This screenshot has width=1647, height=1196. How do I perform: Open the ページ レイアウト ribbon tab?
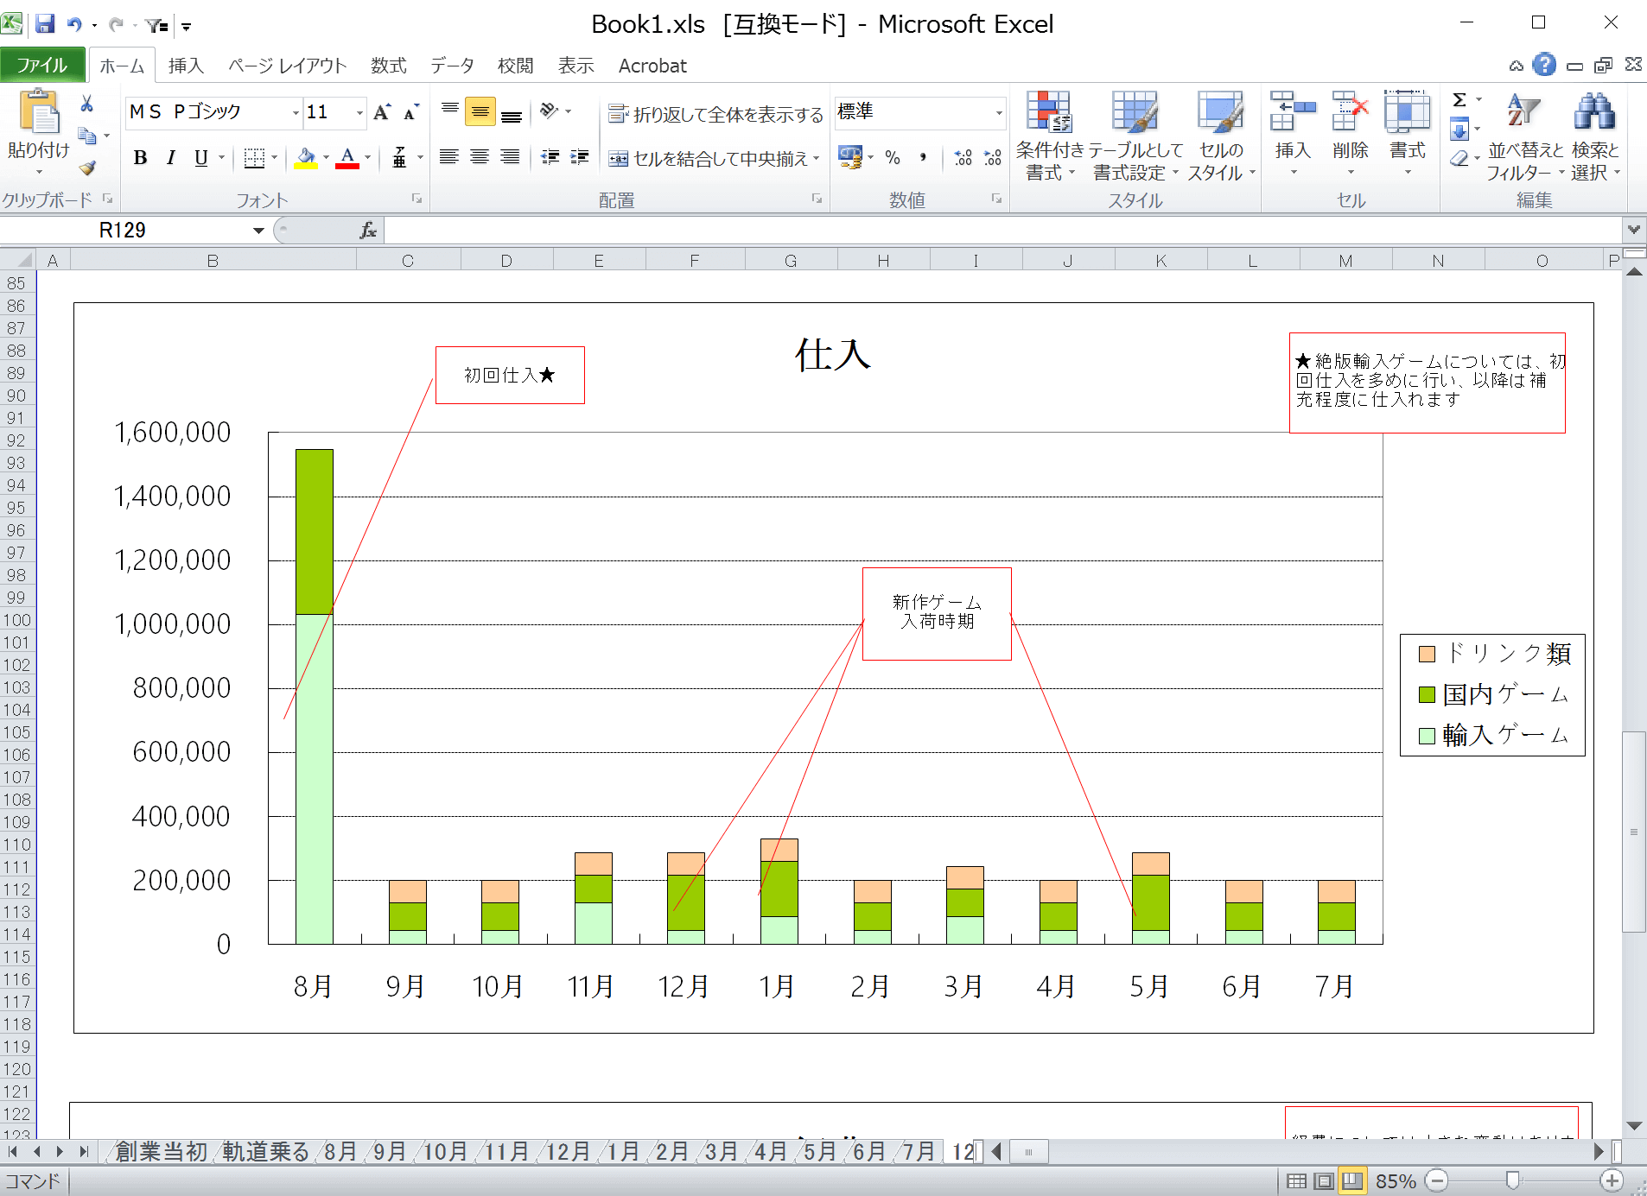tap(287, 66)
